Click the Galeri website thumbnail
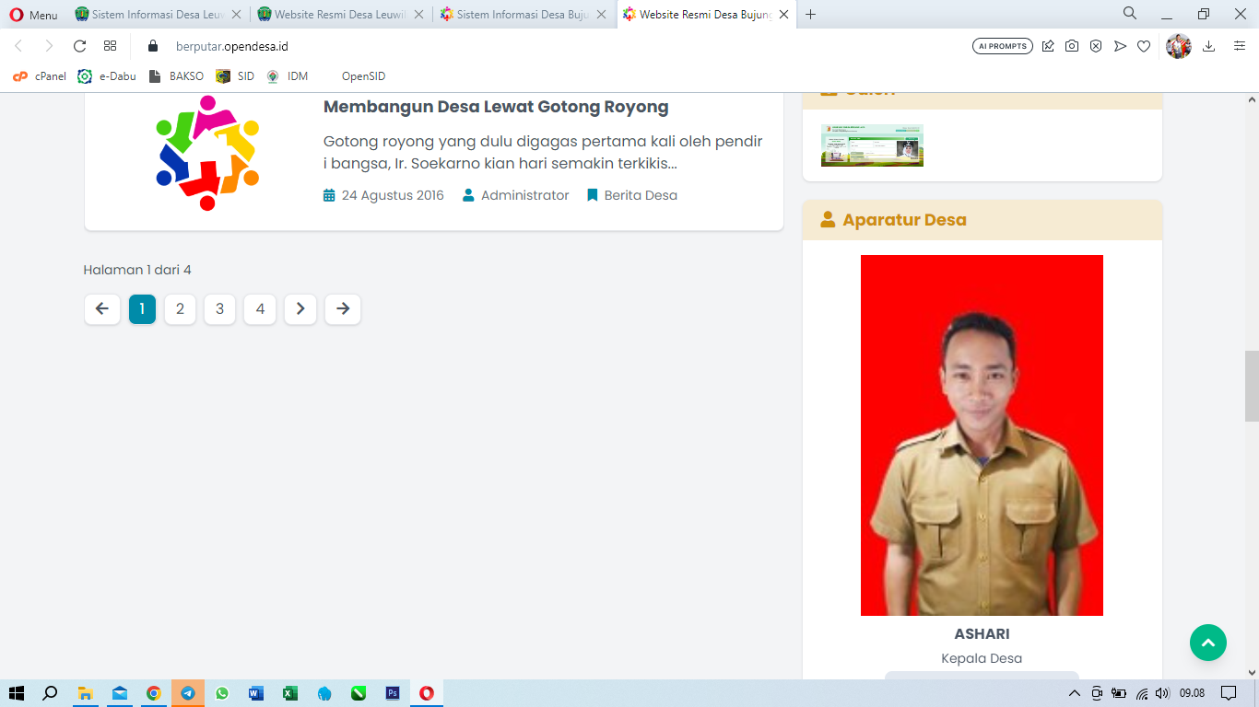The width and height of the screenshot is (1259, 707). pos(871,145)
